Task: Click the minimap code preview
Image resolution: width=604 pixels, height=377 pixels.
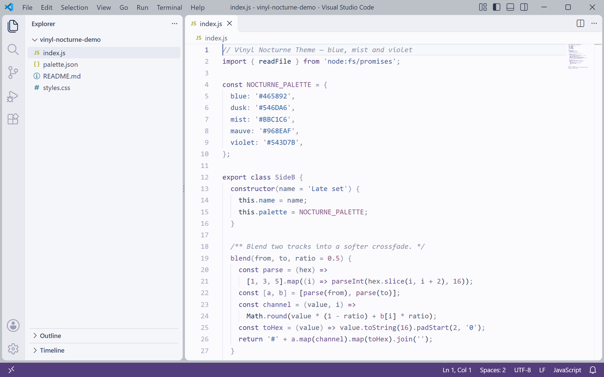Action: (x=578, y=56)
